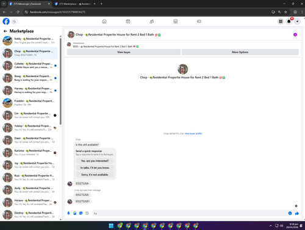Open the Chrome profile icon
The image size is (305, 230).
click(295, 12)
